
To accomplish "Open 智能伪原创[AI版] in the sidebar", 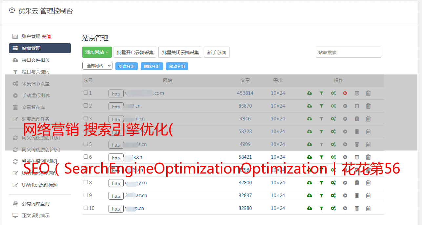I will point(40,161).
